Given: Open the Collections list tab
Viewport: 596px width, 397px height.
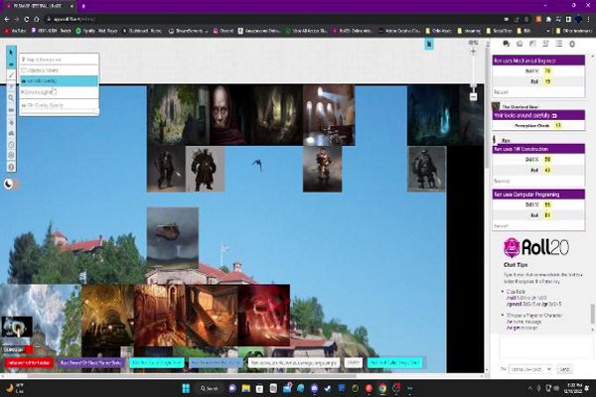Looking at the screenshot, I should click(x=558, y=44).
